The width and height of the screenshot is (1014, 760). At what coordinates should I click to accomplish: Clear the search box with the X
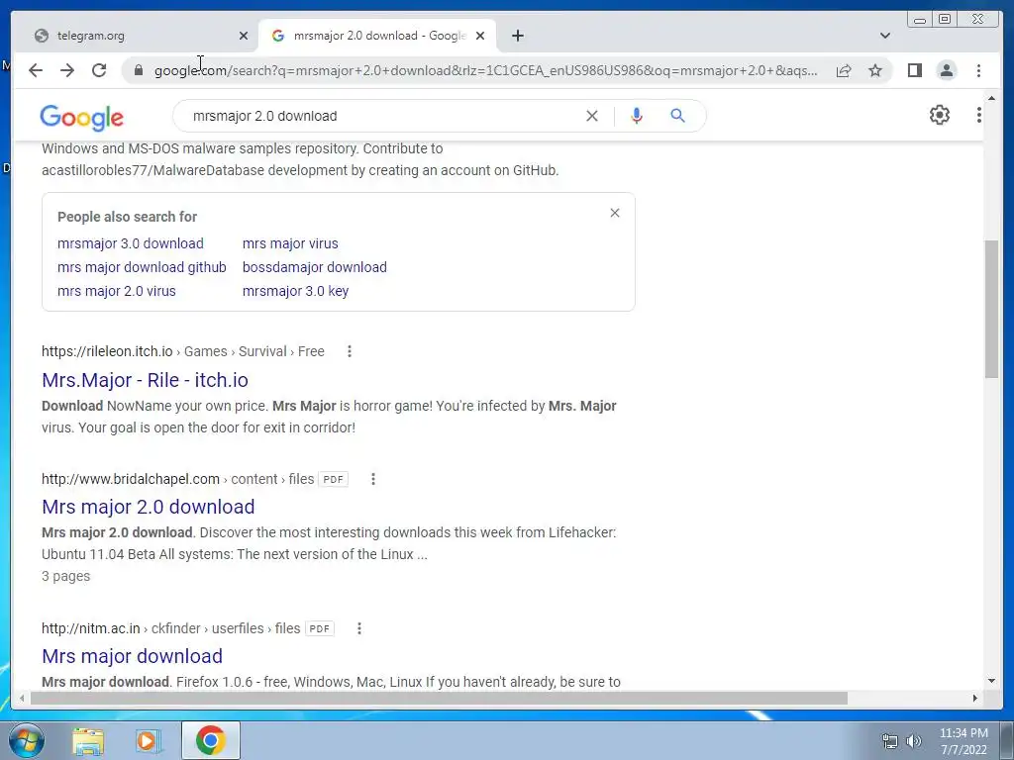tap(592, 116)
